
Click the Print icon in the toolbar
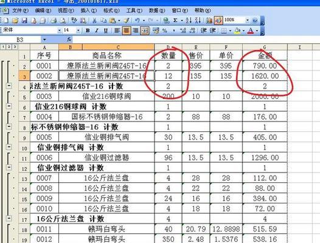coord(54,21)
